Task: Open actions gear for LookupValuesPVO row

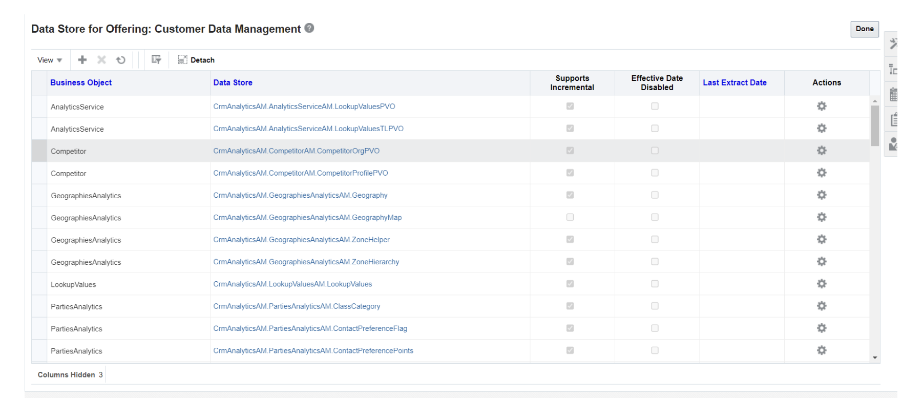Action: tap(822, 106)
